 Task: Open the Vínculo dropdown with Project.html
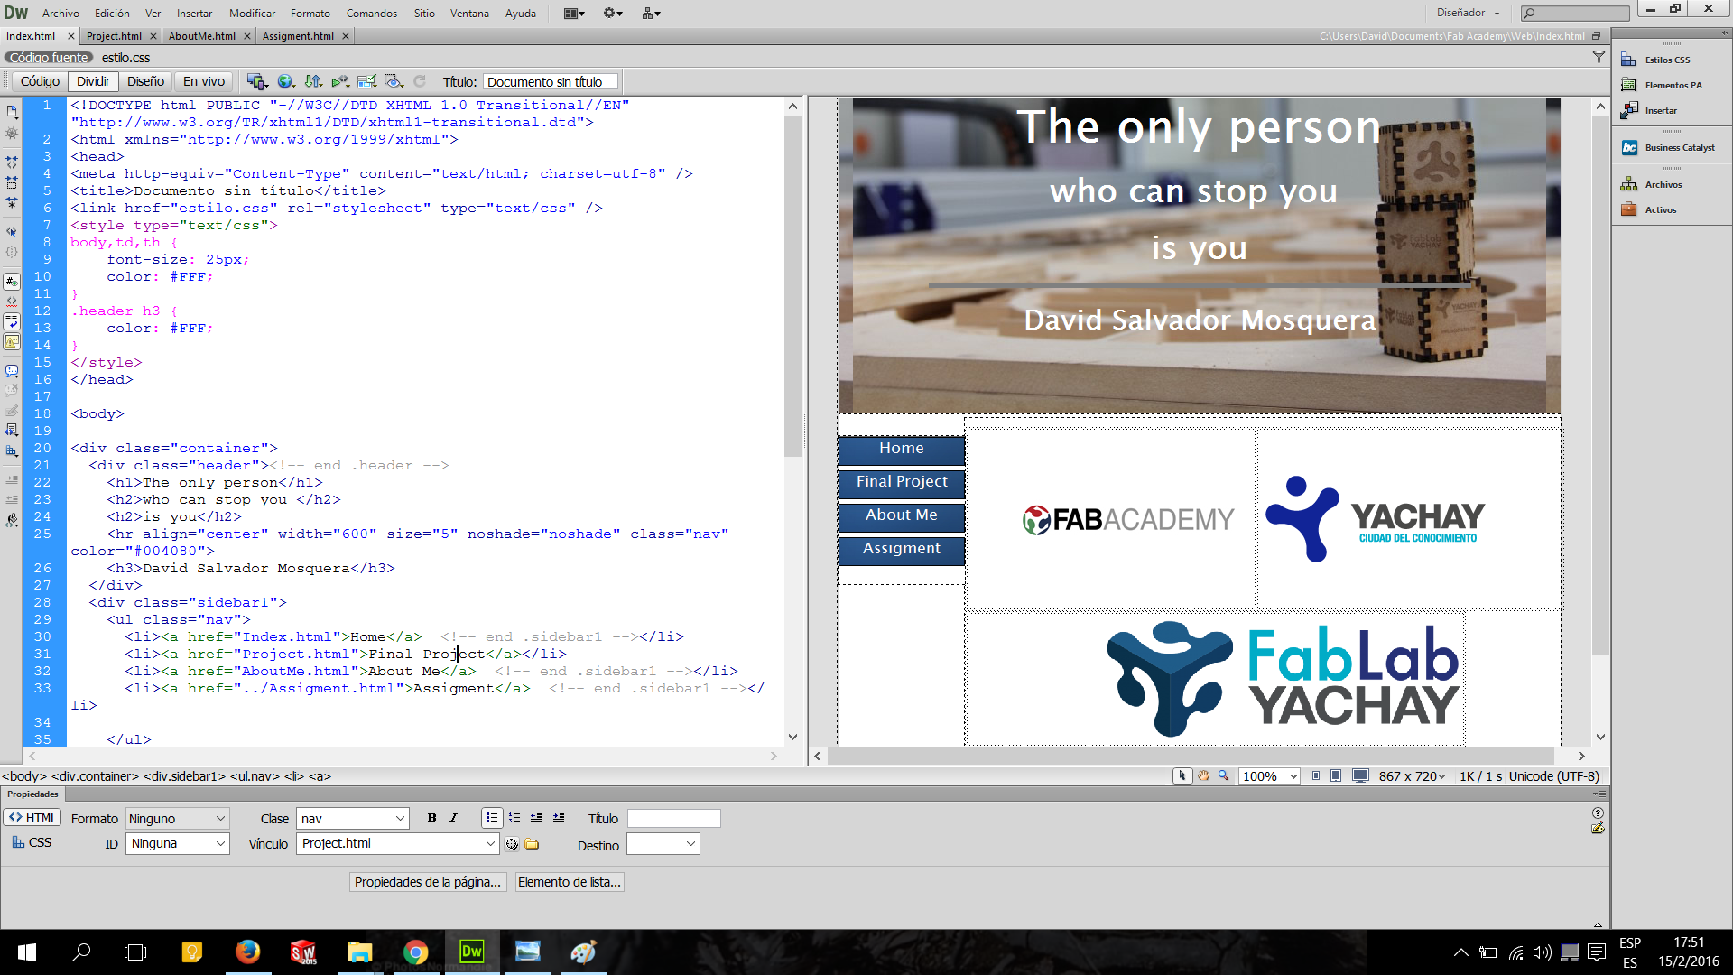tap(397, 843)
